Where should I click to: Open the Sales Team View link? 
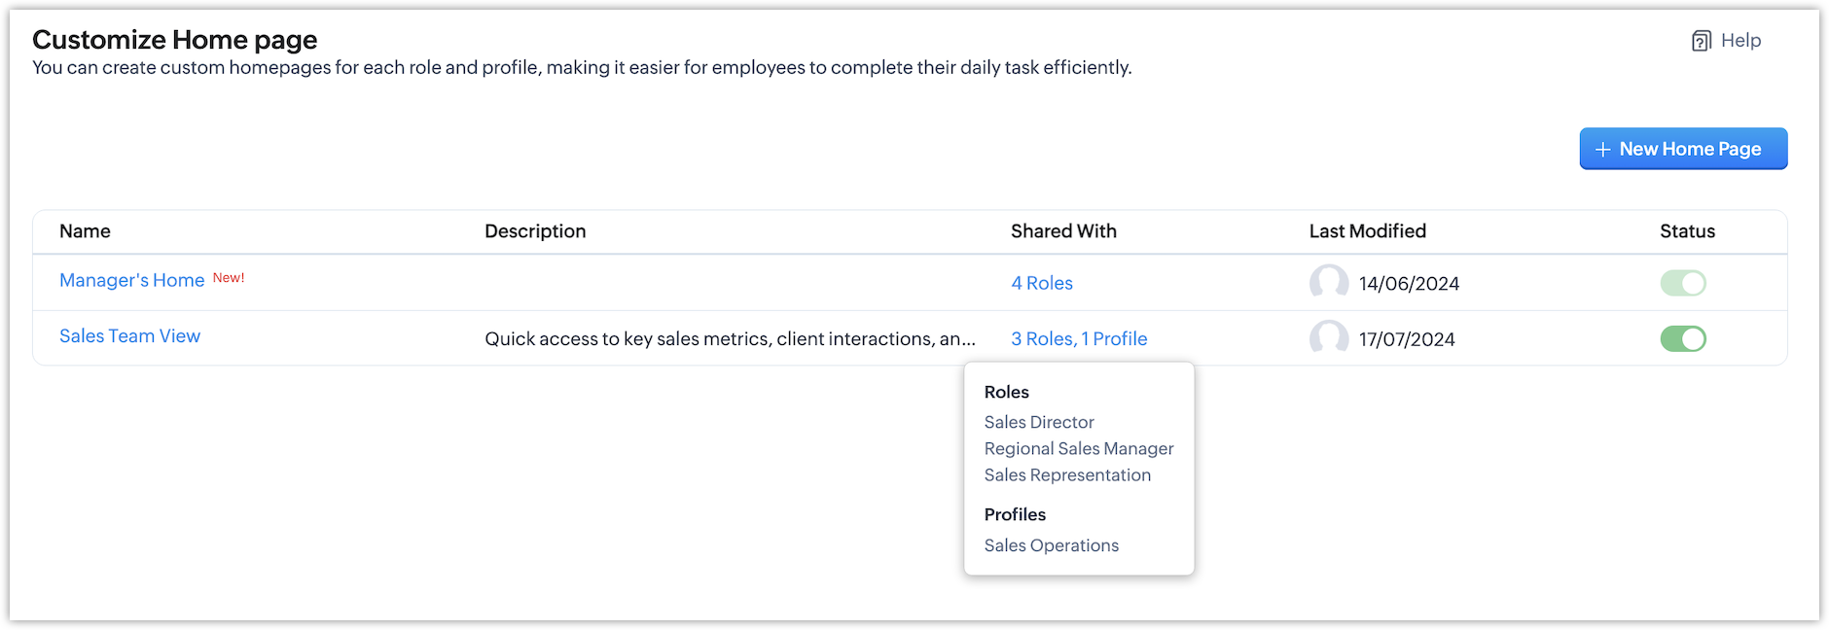pos(129,335)
